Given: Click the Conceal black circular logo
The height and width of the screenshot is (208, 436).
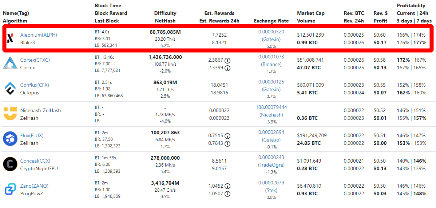Looking at the screenshot, I should pyautogui.click(x=10, y=164).
